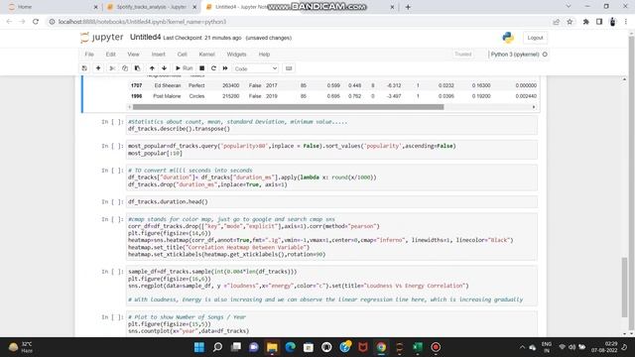Cut selected cells with scissors icon
Screen dimensions: 635x357
112,68
